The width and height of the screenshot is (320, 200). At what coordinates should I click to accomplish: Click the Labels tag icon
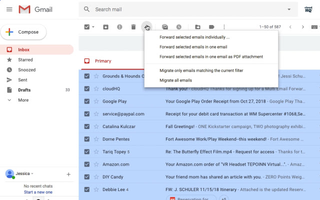tap(211, 27)
